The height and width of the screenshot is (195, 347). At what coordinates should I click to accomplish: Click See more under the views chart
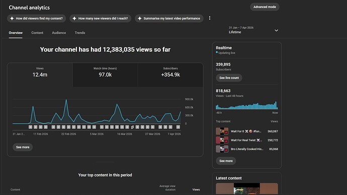[x=23, y=147]
